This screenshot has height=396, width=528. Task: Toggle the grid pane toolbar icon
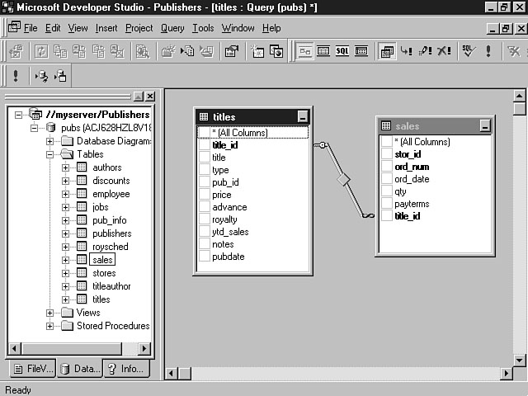(323, 51)
